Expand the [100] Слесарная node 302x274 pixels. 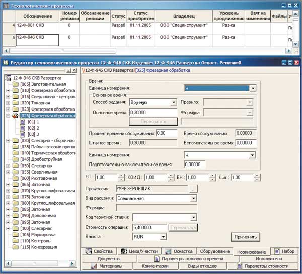tap(8, 228)
